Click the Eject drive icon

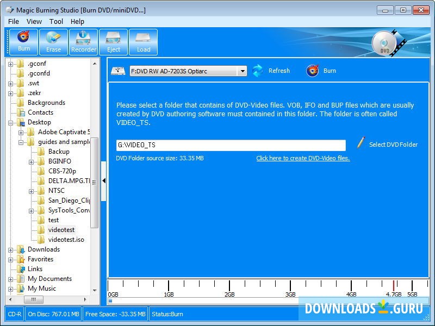click(x=113, y=42)
